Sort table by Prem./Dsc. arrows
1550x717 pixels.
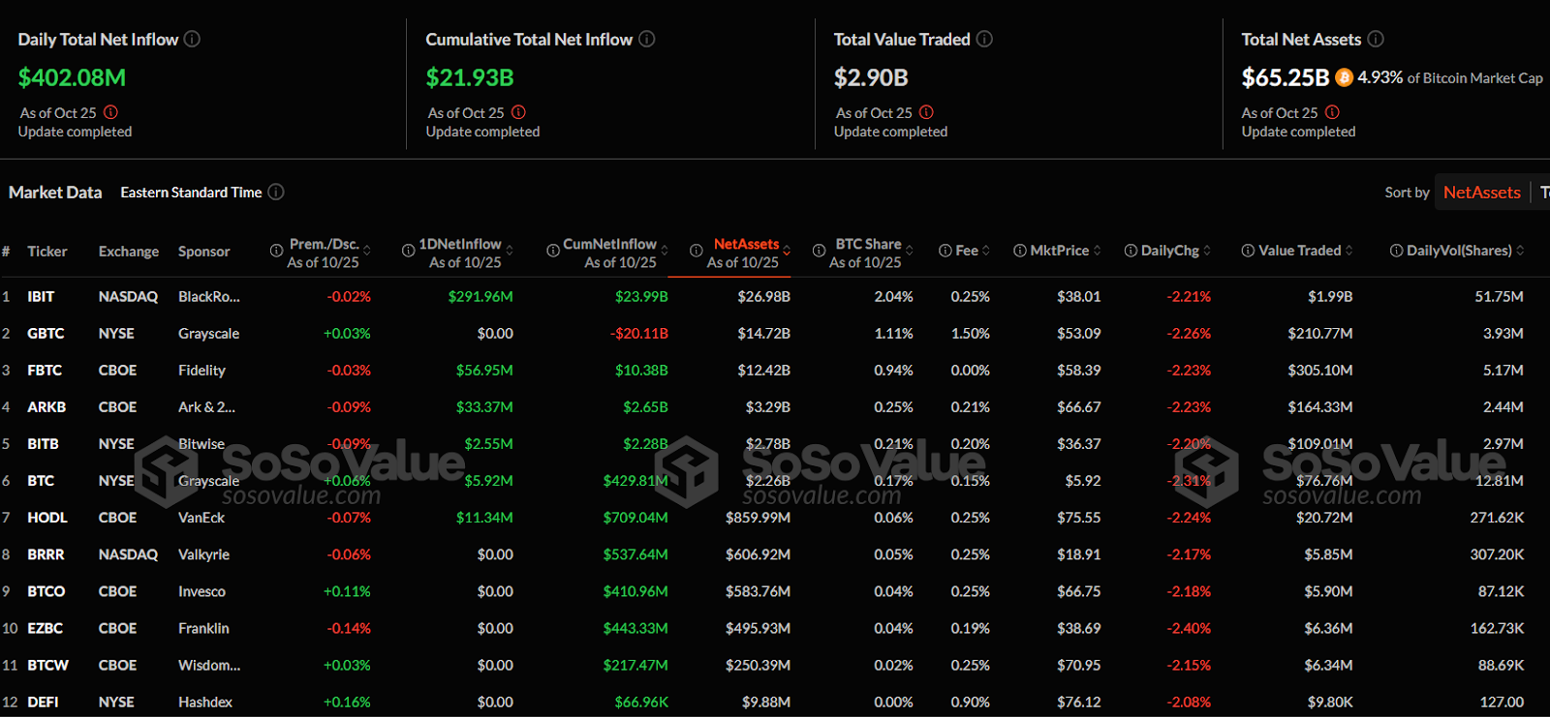click(367, 251)
